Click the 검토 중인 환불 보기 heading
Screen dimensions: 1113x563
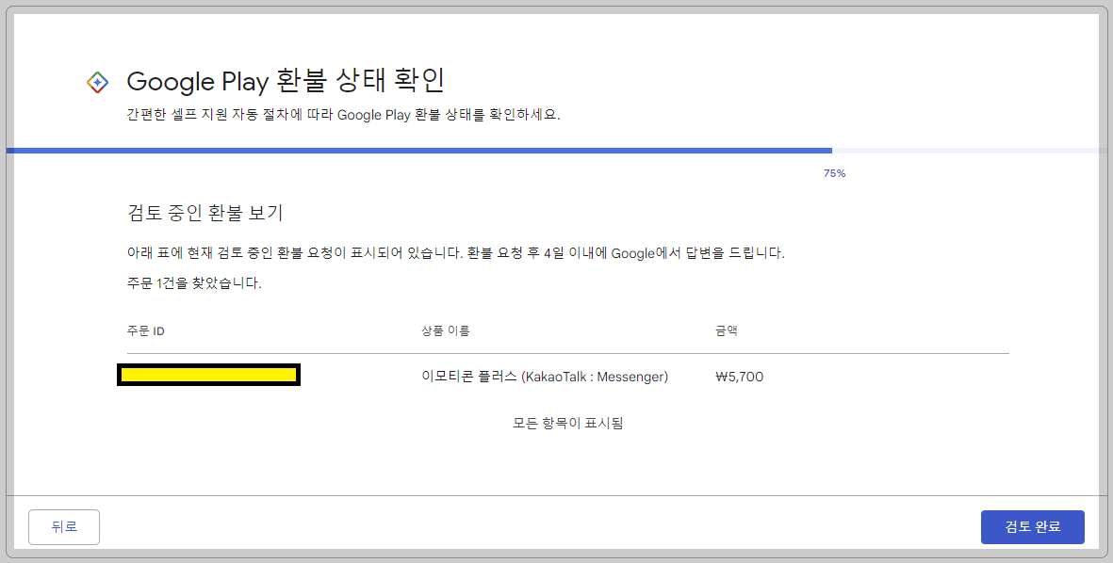tap(205, 212)
